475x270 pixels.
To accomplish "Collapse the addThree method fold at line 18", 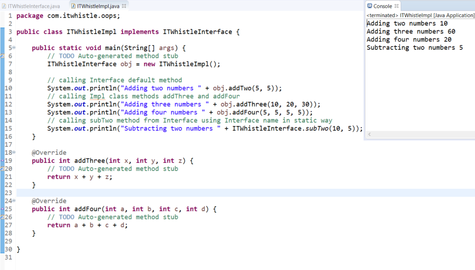I will [14, 153].
